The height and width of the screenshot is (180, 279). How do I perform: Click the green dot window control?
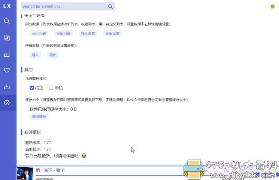272,7
